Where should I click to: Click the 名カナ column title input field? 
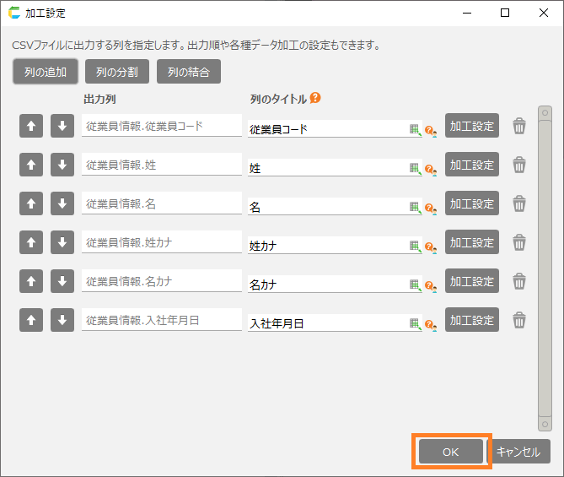tap(327, 285)
